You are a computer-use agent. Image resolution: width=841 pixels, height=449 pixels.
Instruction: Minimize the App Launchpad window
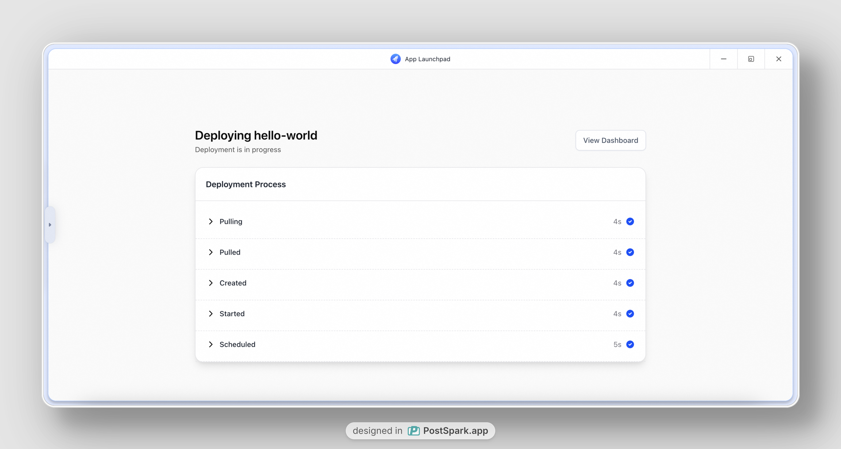point(723,59)
